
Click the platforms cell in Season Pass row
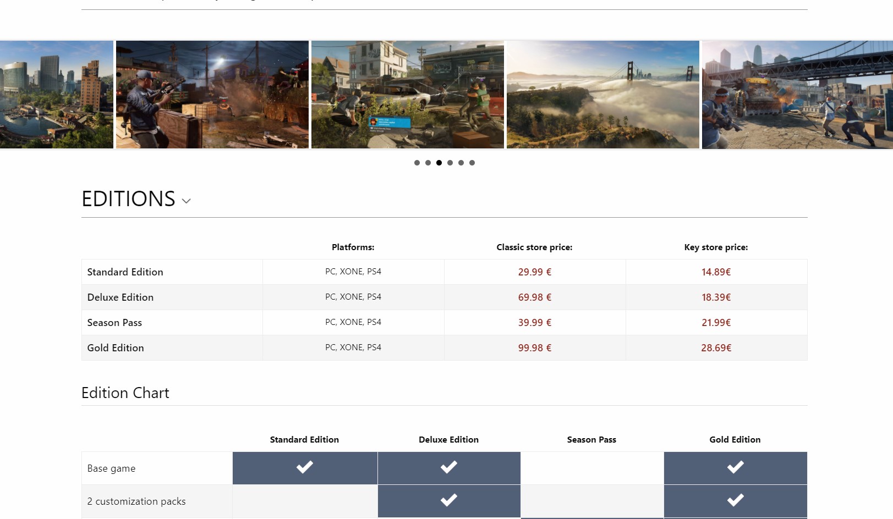click(x=353, y=322)
